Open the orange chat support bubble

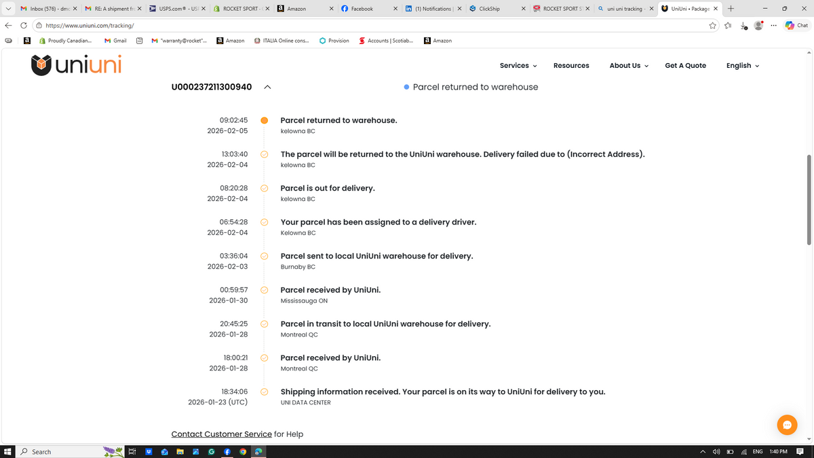pyautogui.click(x=787, y=425)
